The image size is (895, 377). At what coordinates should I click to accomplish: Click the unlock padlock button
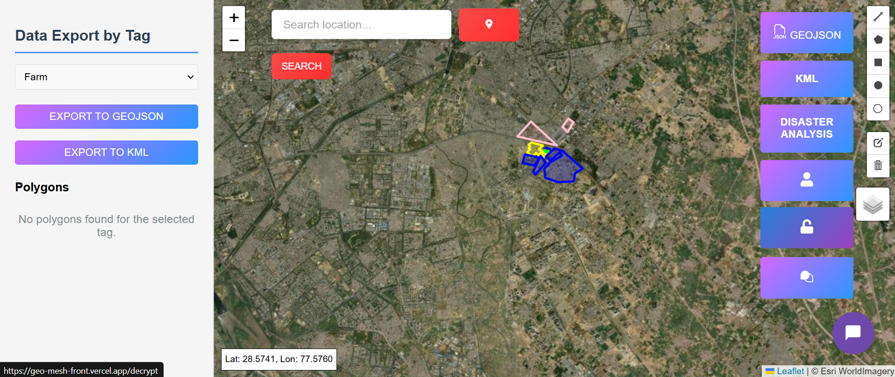(x=806, y=227)
